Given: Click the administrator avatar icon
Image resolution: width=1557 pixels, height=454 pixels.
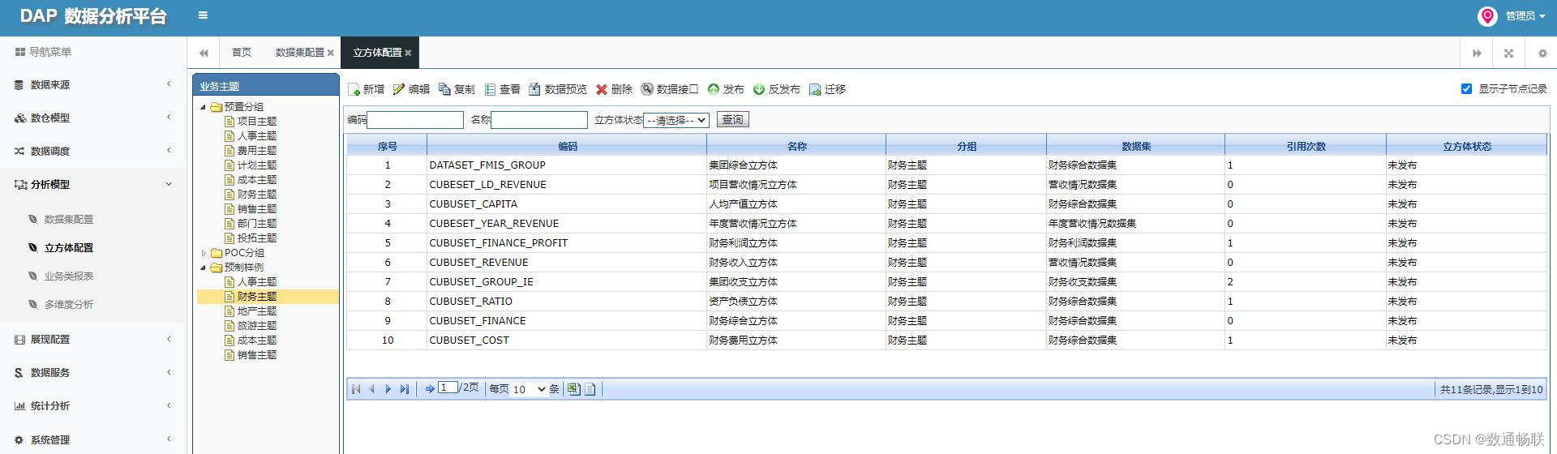Looking at the screenshot, I should point(1487,16).
